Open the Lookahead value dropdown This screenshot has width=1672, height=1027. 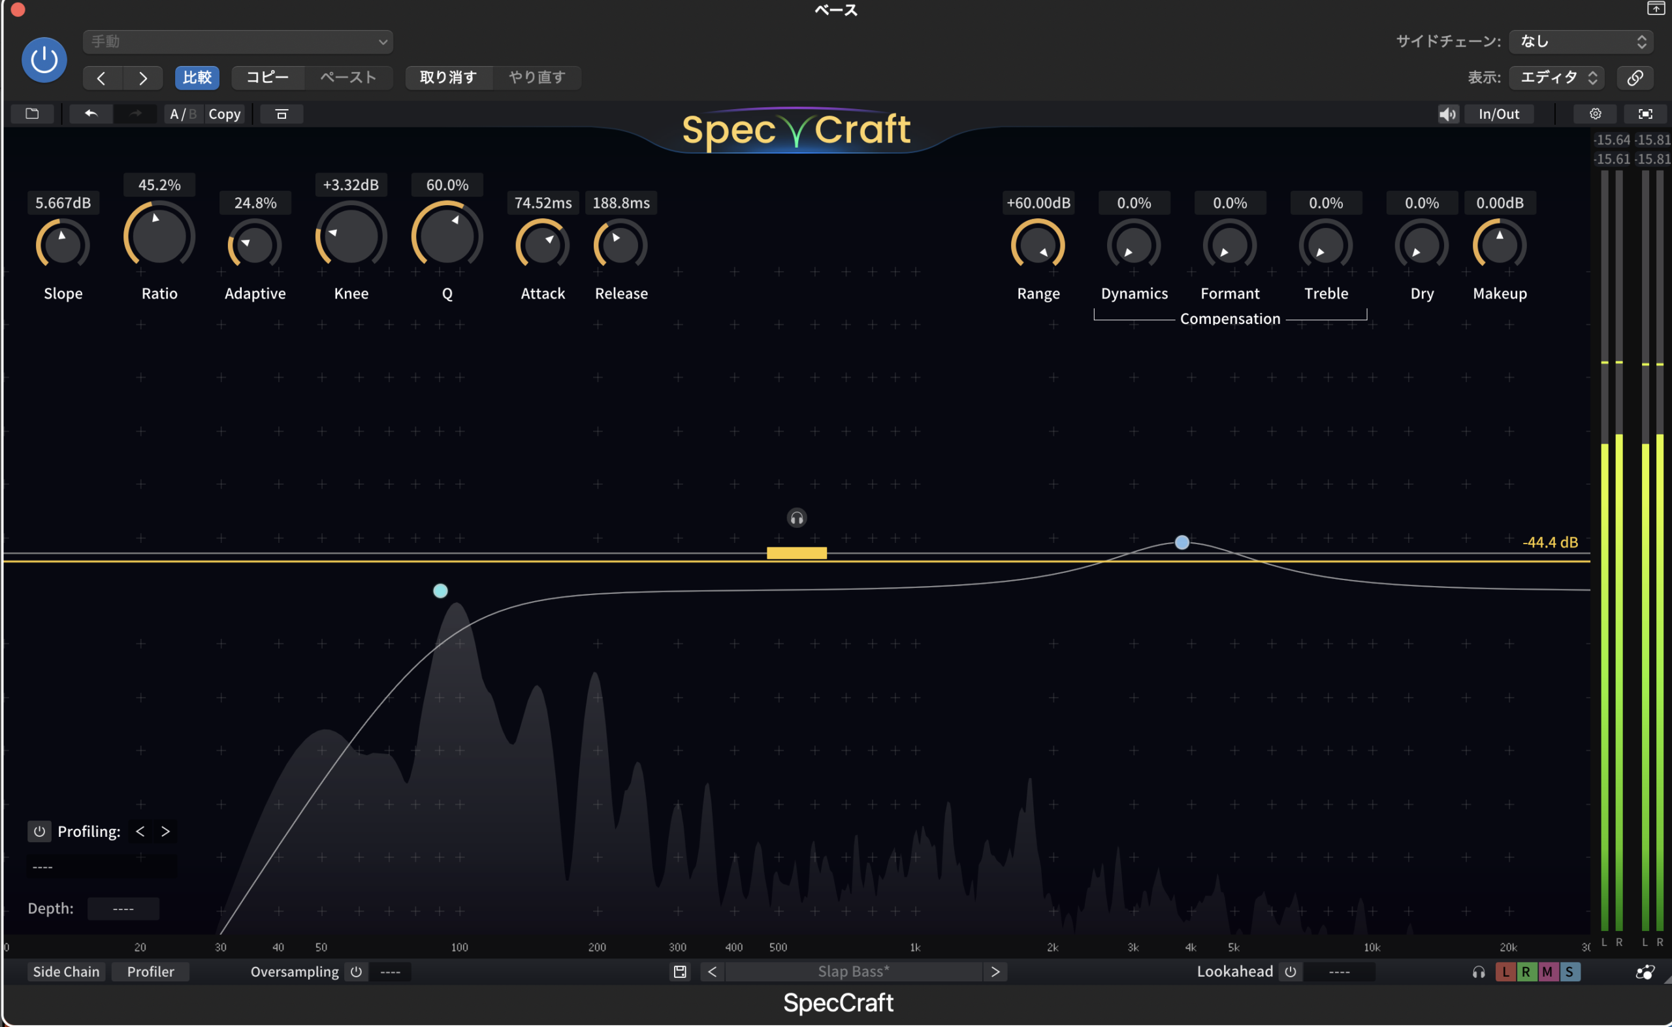pyautogui.click(x=1340, y=972)
